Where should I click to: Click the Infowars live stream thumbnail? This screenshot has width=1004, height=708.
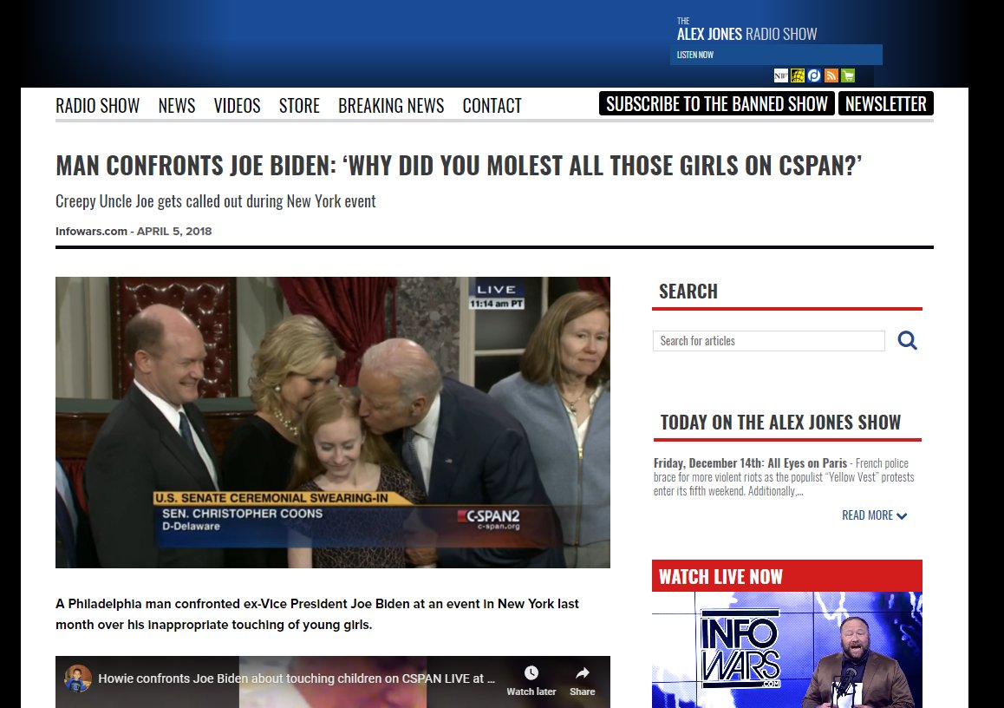click(787, 650)
